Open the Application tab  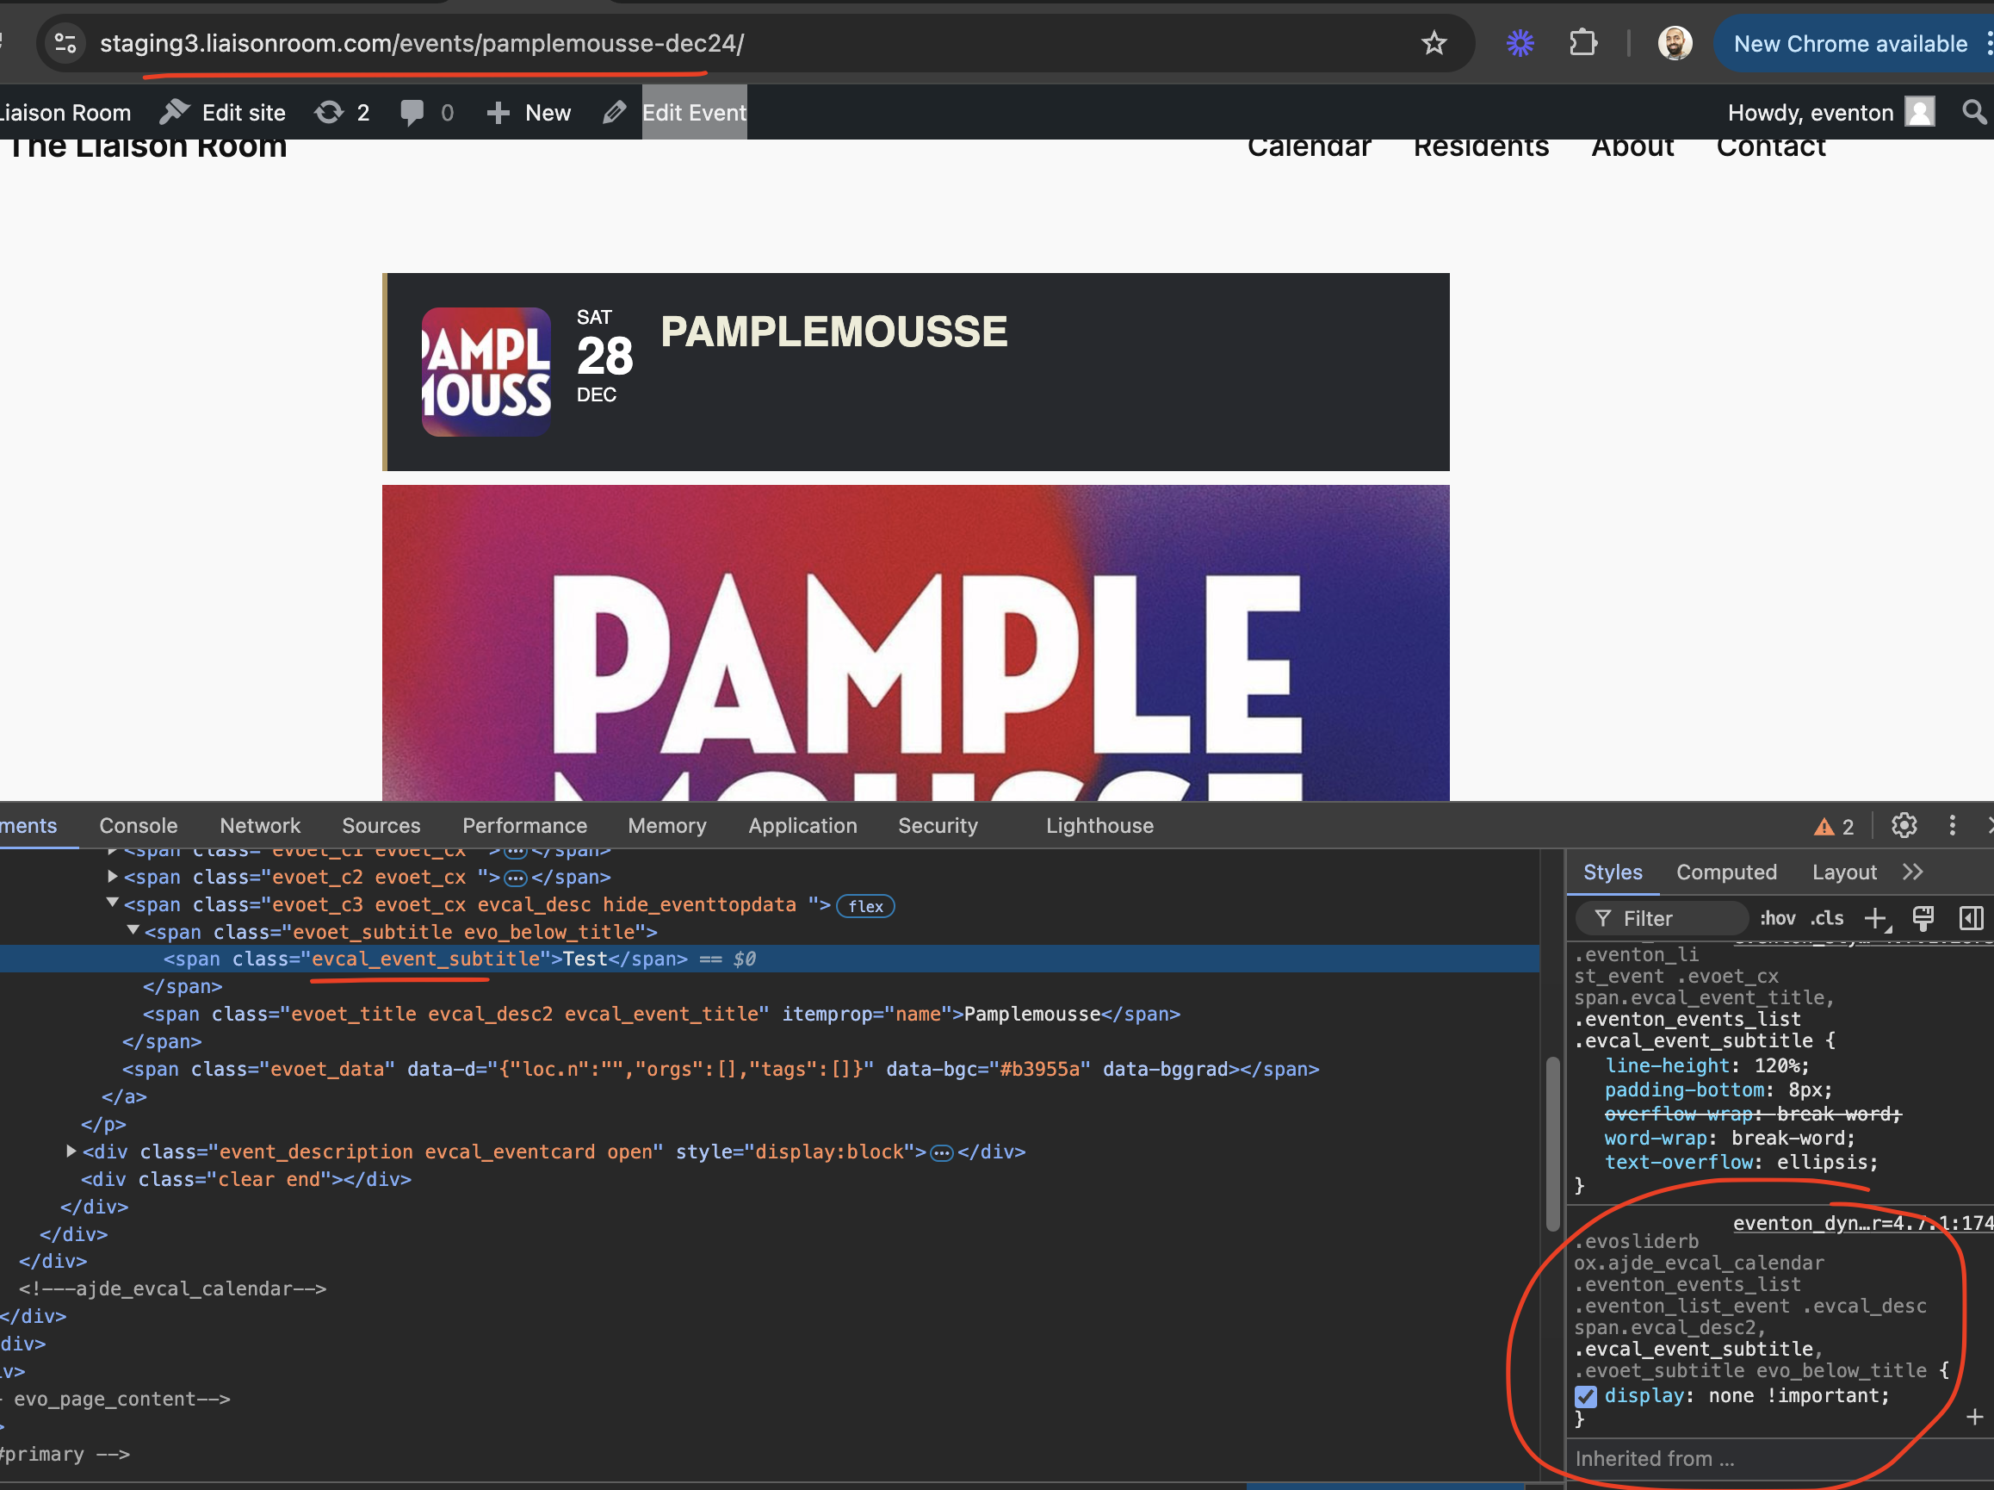coord(802,825)
